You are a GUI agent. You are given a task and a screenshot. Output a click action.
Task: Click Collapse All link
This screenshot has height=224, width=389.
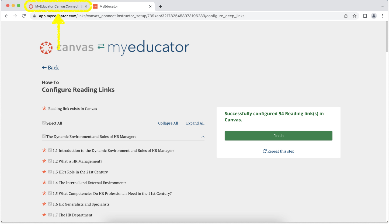[168, 123]
